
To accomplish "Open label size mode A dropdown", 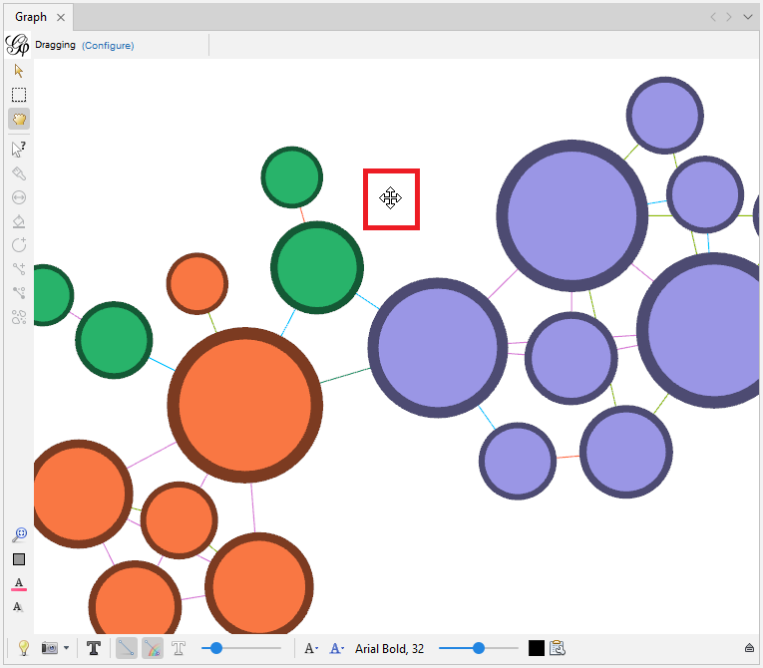I will tap(311, 648).
